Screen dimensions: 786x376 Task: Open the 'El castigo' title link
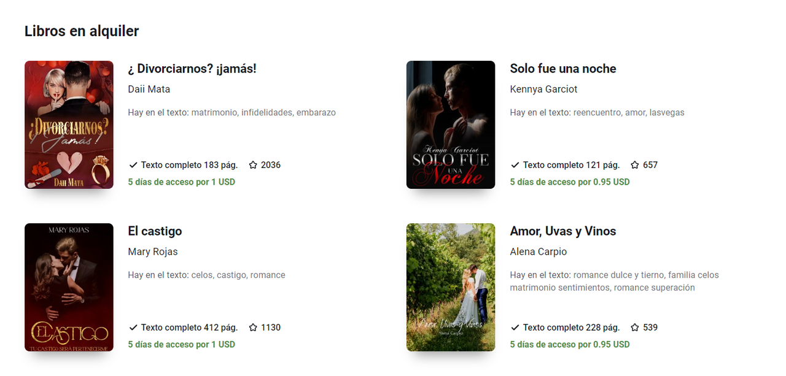(155, 231)
